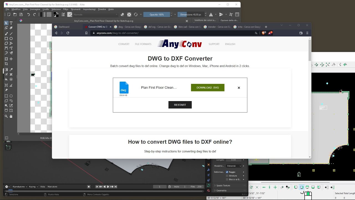Select the Rectangle tool in Krita
The image size is (355, 200).
(6, 39)
